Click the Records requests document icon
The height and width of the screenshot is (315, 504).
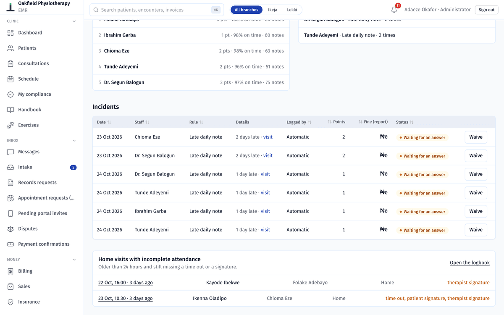pyautogui.click(x=10, y=183)
